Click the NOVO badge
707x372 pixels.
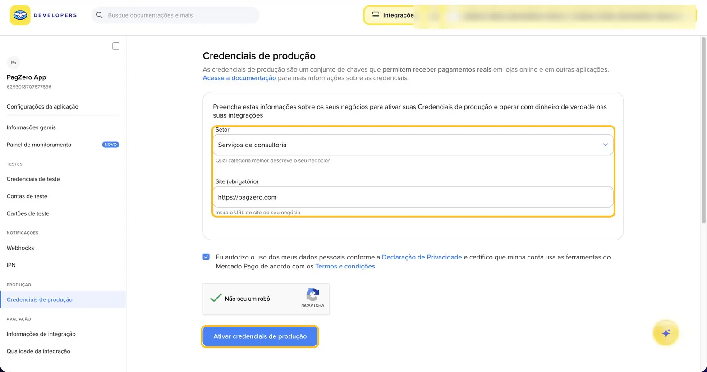coord(110,145)
